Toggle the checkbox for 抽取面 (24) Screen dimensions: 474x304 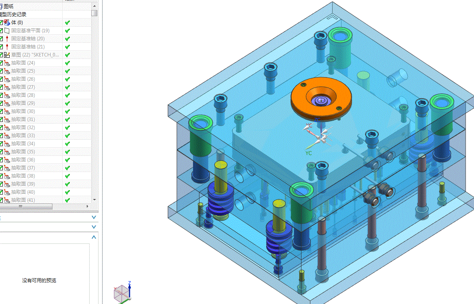[1, 63]
